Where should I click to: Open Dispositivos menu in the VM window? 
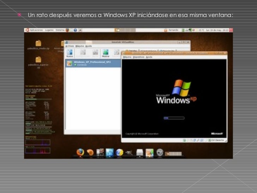point(139,57)
